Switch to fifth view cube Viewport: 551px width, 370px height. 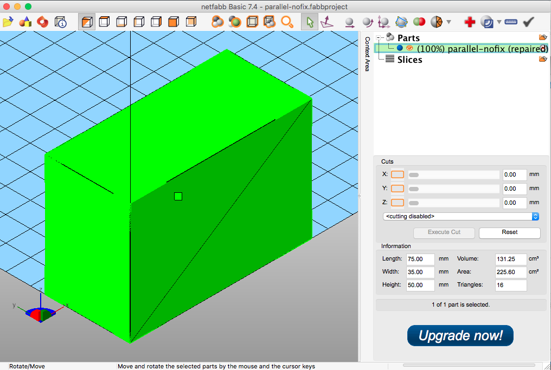156,22
